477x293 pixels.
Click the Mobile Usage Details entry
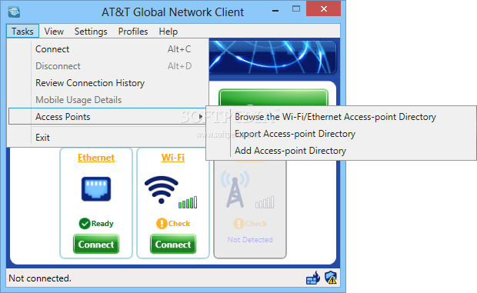[108, 100]
